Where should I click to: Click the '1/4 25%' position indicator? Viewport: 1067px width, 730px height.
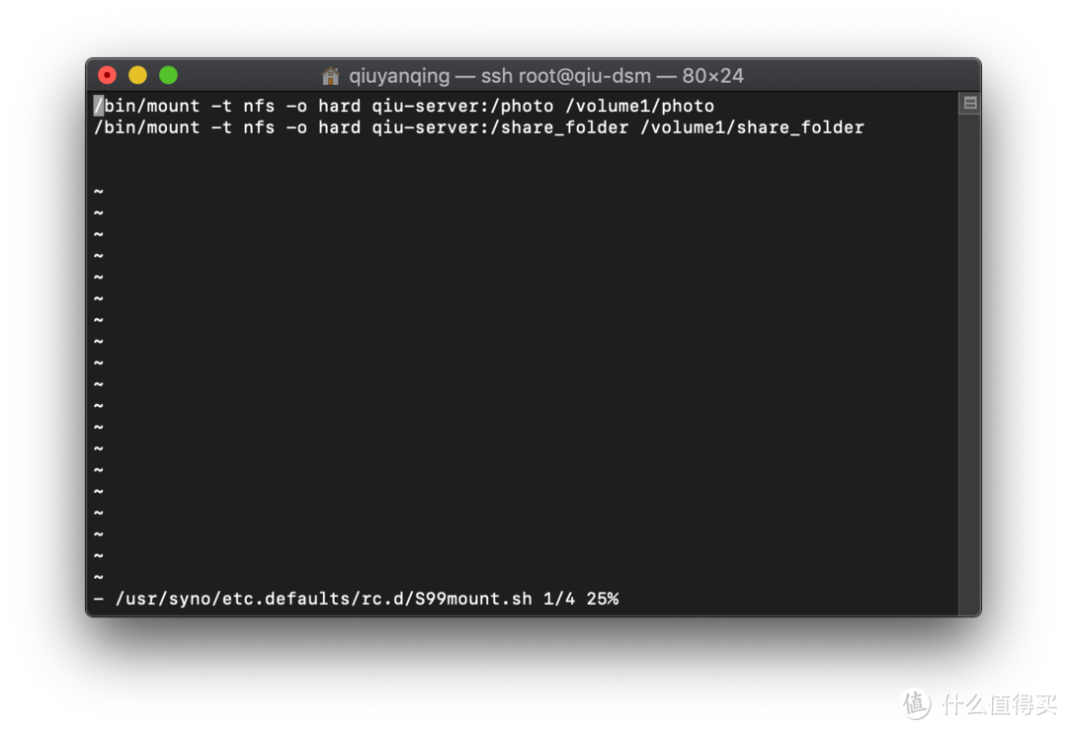(x=581, y=599)
